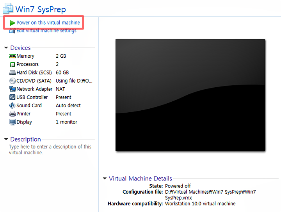This screenshot has width=281, height=212.
Task: Click the CD/DVD (SATA) disc icon
Action: [12, 81]
